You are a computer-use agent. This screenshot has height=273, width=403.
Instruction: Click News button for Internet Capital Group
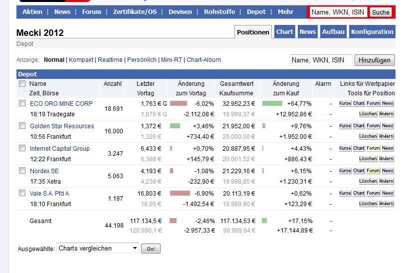point(388,148)
